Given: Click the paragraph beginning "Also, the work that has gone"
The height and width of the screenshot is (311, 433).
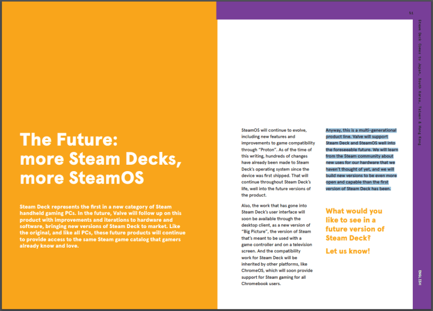Looking at the screenshot, I should 277,244.
